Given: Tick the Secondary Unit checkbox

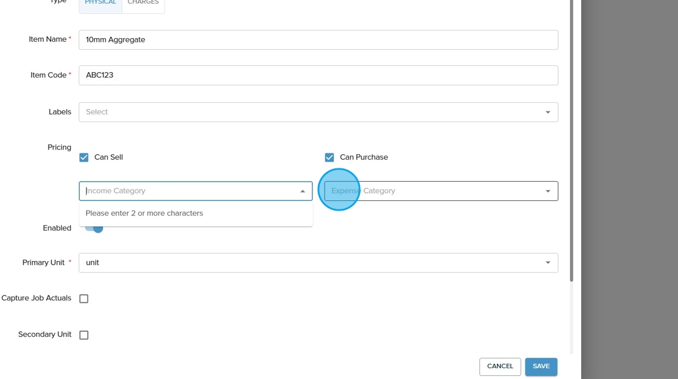Looking at the screenshot, I should pos(84,335).
